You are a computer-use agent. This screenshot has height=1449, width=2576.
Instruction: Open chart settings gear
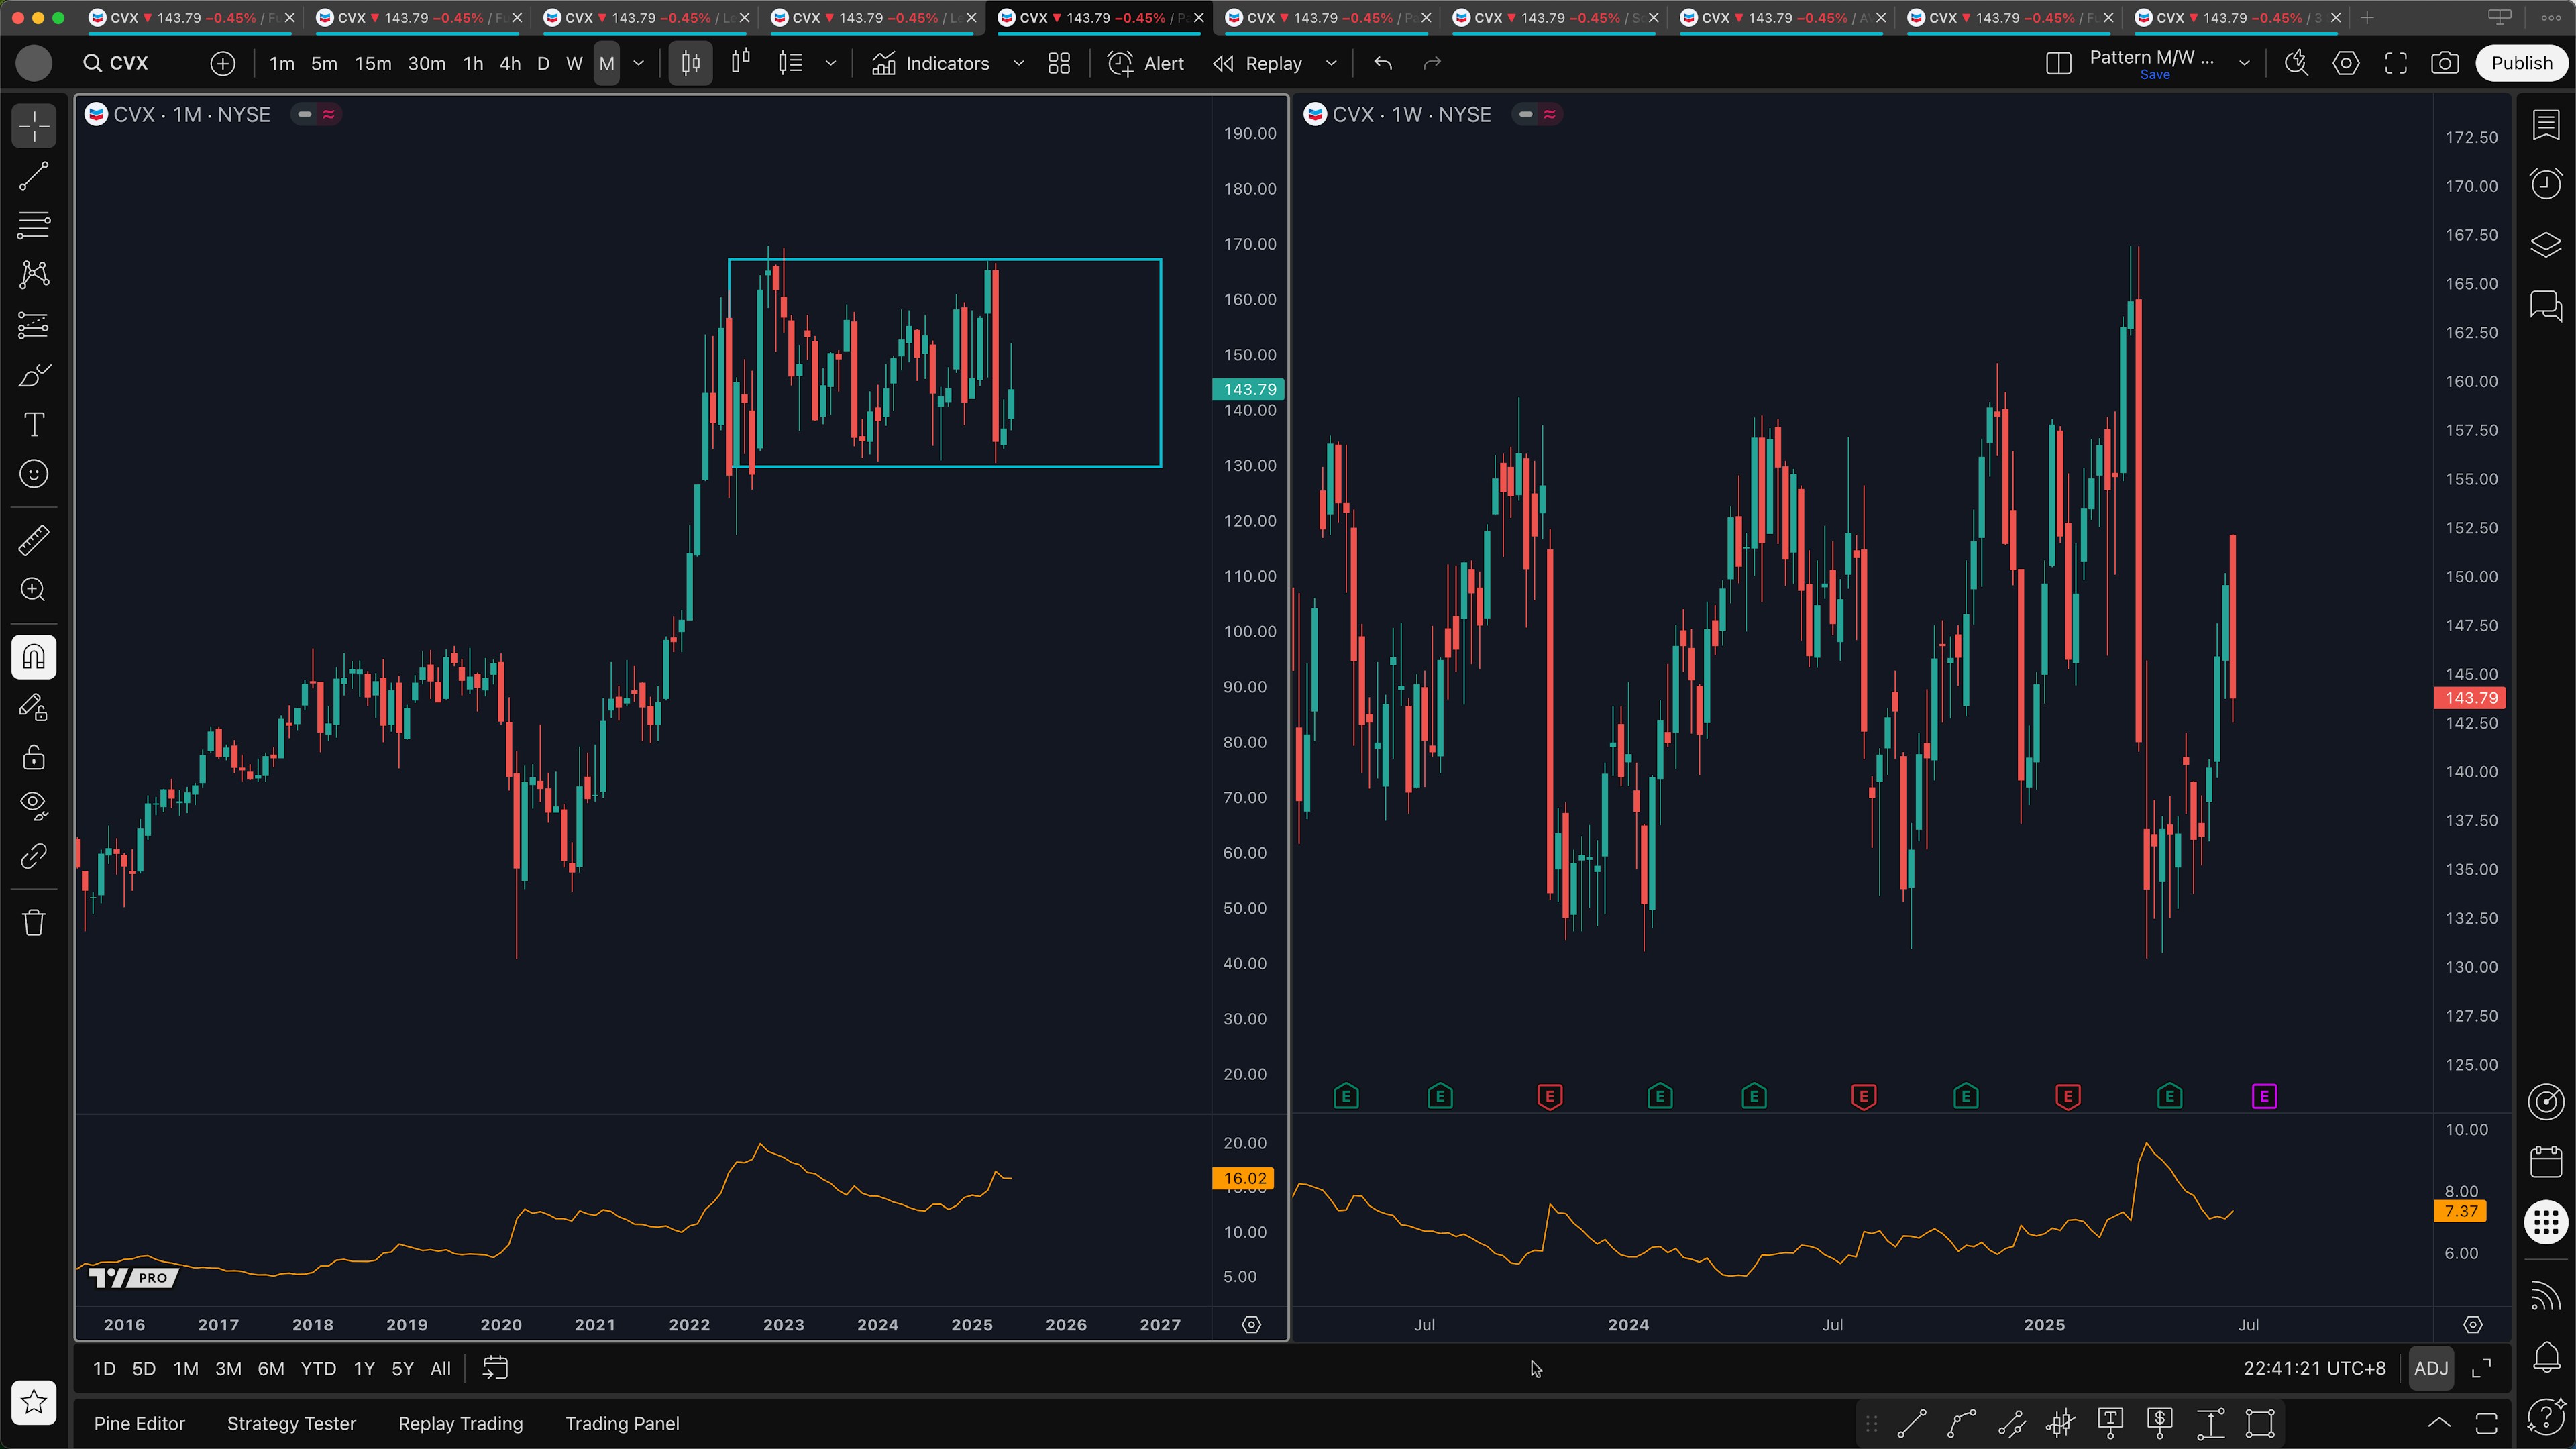tap(2346, 63)
